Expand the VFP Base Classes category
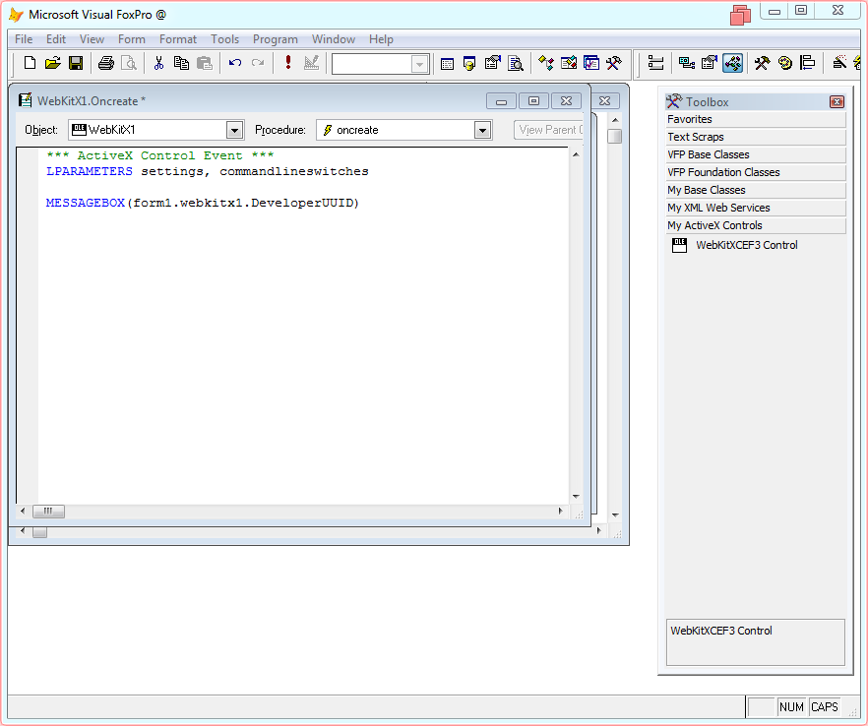The height and width of the screenshot is (726, 868). (756, 155)
